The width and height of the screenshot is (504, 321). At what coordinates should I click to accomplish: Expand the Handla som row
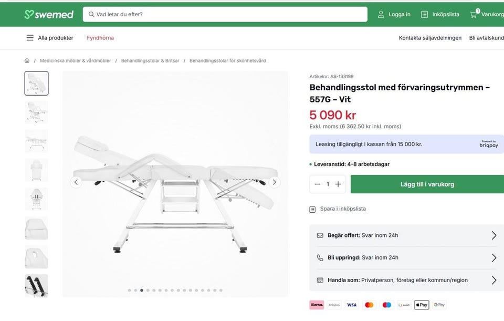click(493, 280)
